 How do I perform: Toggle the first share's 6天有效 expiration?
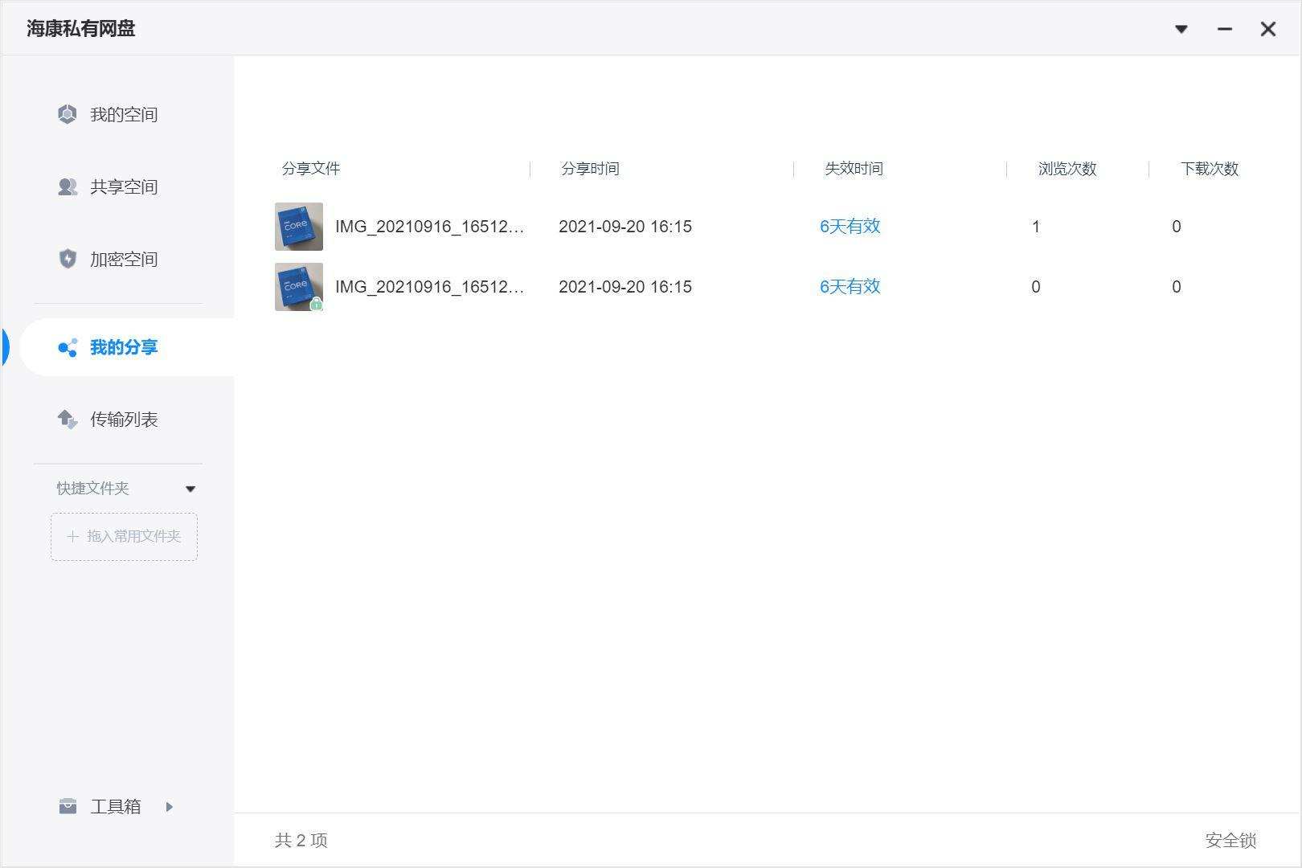(849, 226)
